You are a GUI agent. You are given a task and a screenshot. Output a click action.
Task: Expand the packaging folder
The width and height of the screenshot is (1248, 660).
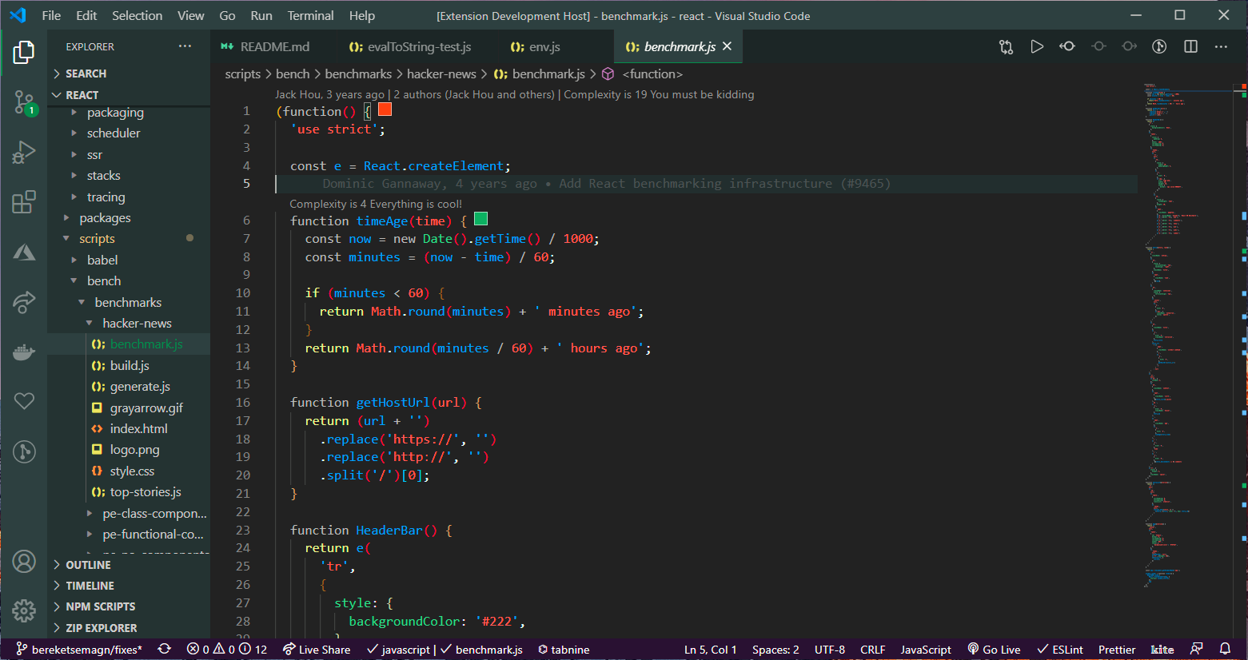click(x=115, y=113)
